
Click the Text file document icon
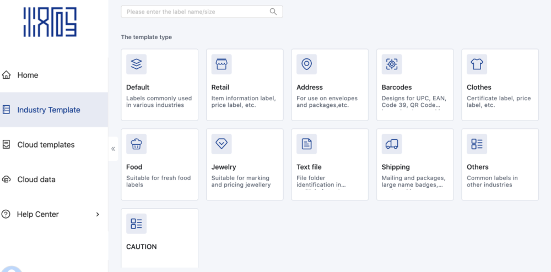click(307, 144)
